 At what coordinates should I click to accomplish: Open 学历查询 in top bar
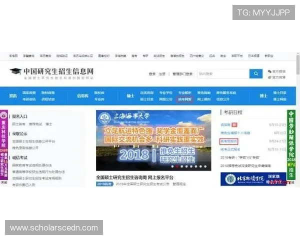[45, 55]
